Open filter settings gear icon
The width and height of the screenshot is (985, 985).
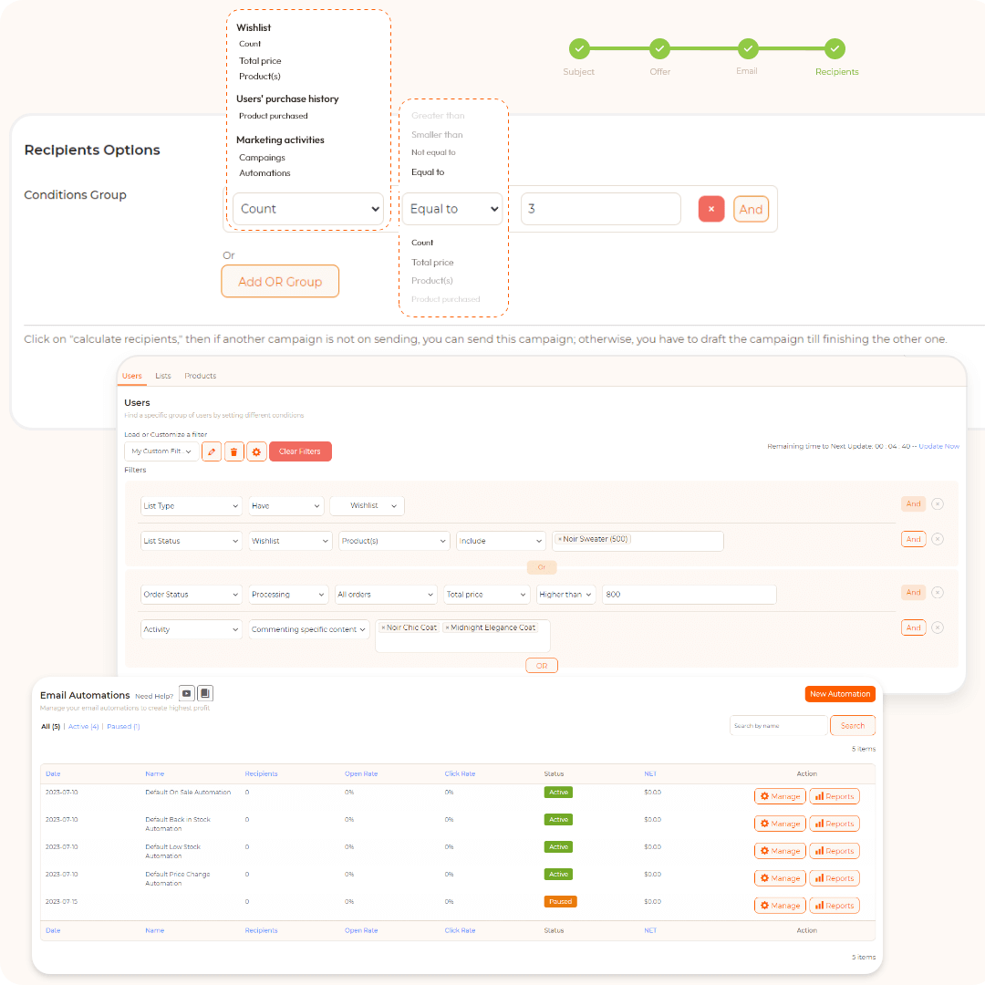256,451
